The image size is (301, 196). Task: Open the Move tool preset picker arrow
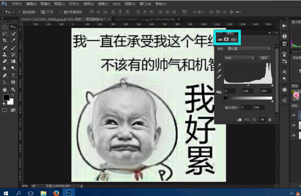pos(13,12)
